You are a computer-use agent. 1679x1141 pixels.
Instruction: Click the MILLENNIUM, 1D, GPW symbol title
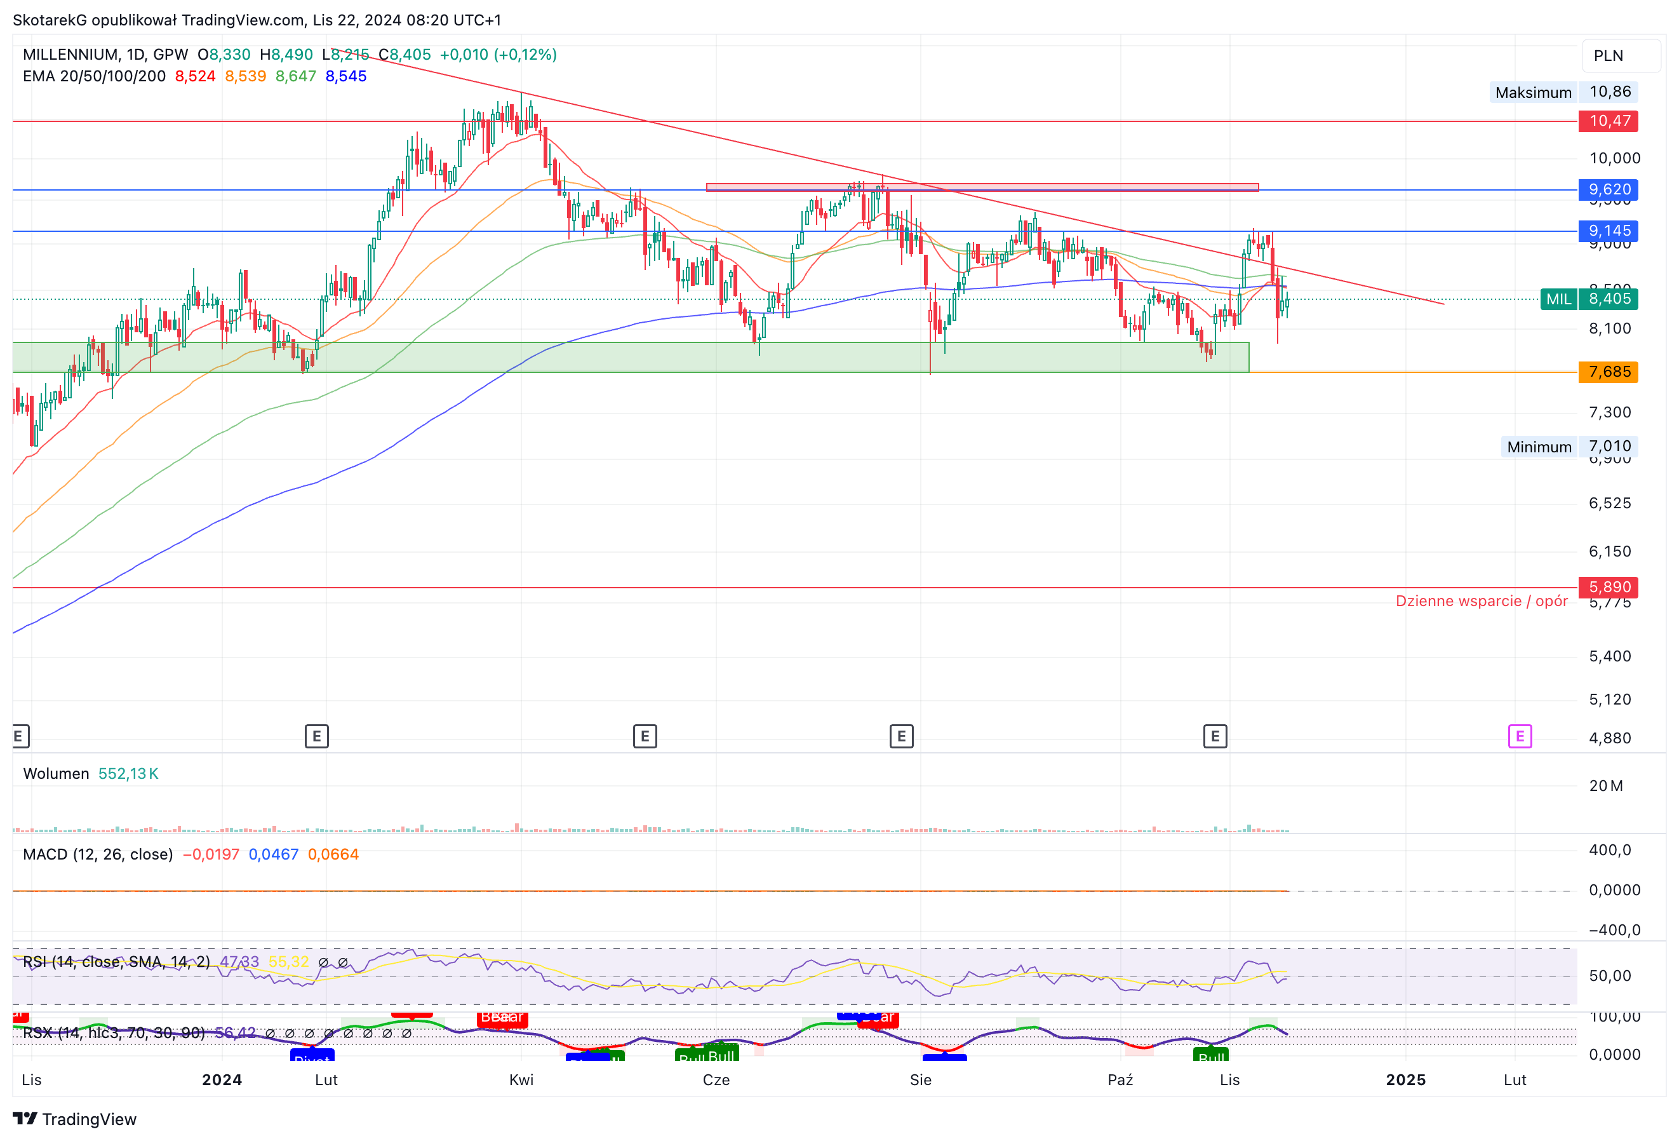pyautogui.click(x=105, y=55)
